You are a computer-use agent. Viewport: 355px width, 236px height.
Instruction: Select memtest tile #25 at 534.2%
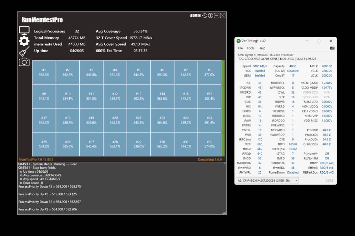tap(44, 144)
